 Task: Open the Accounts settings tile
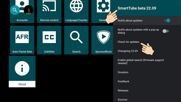(x=22, y=12)
